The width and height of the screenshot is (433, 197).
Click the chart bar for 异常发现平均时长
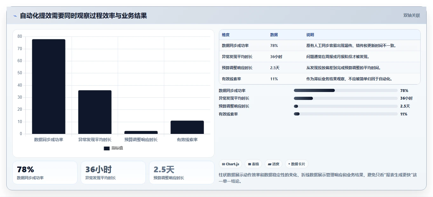(x=95, y=112)
